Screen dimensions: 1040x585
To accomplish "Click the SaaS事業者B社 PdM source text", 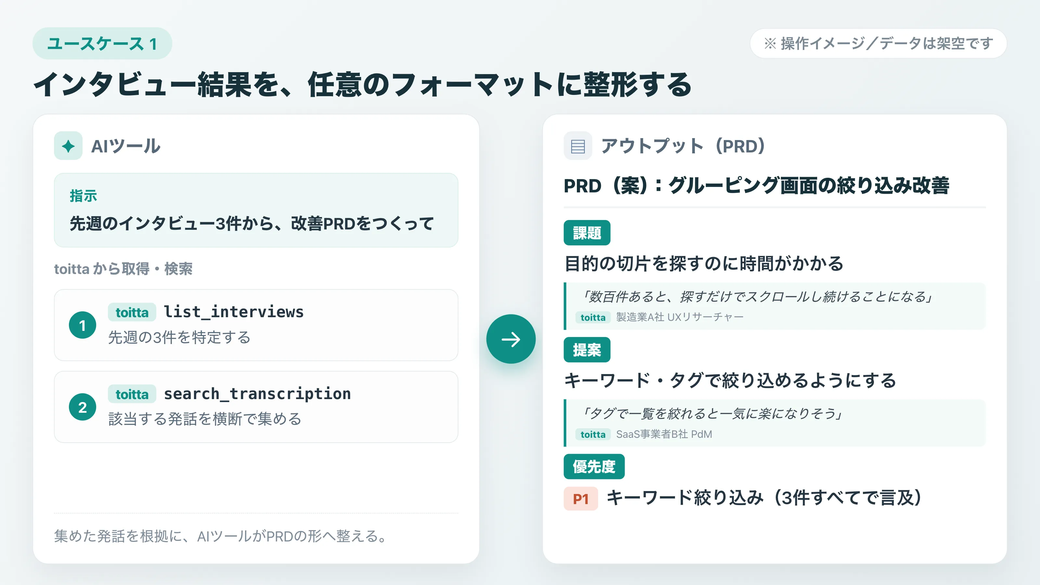I will click(x=664, y=435).
